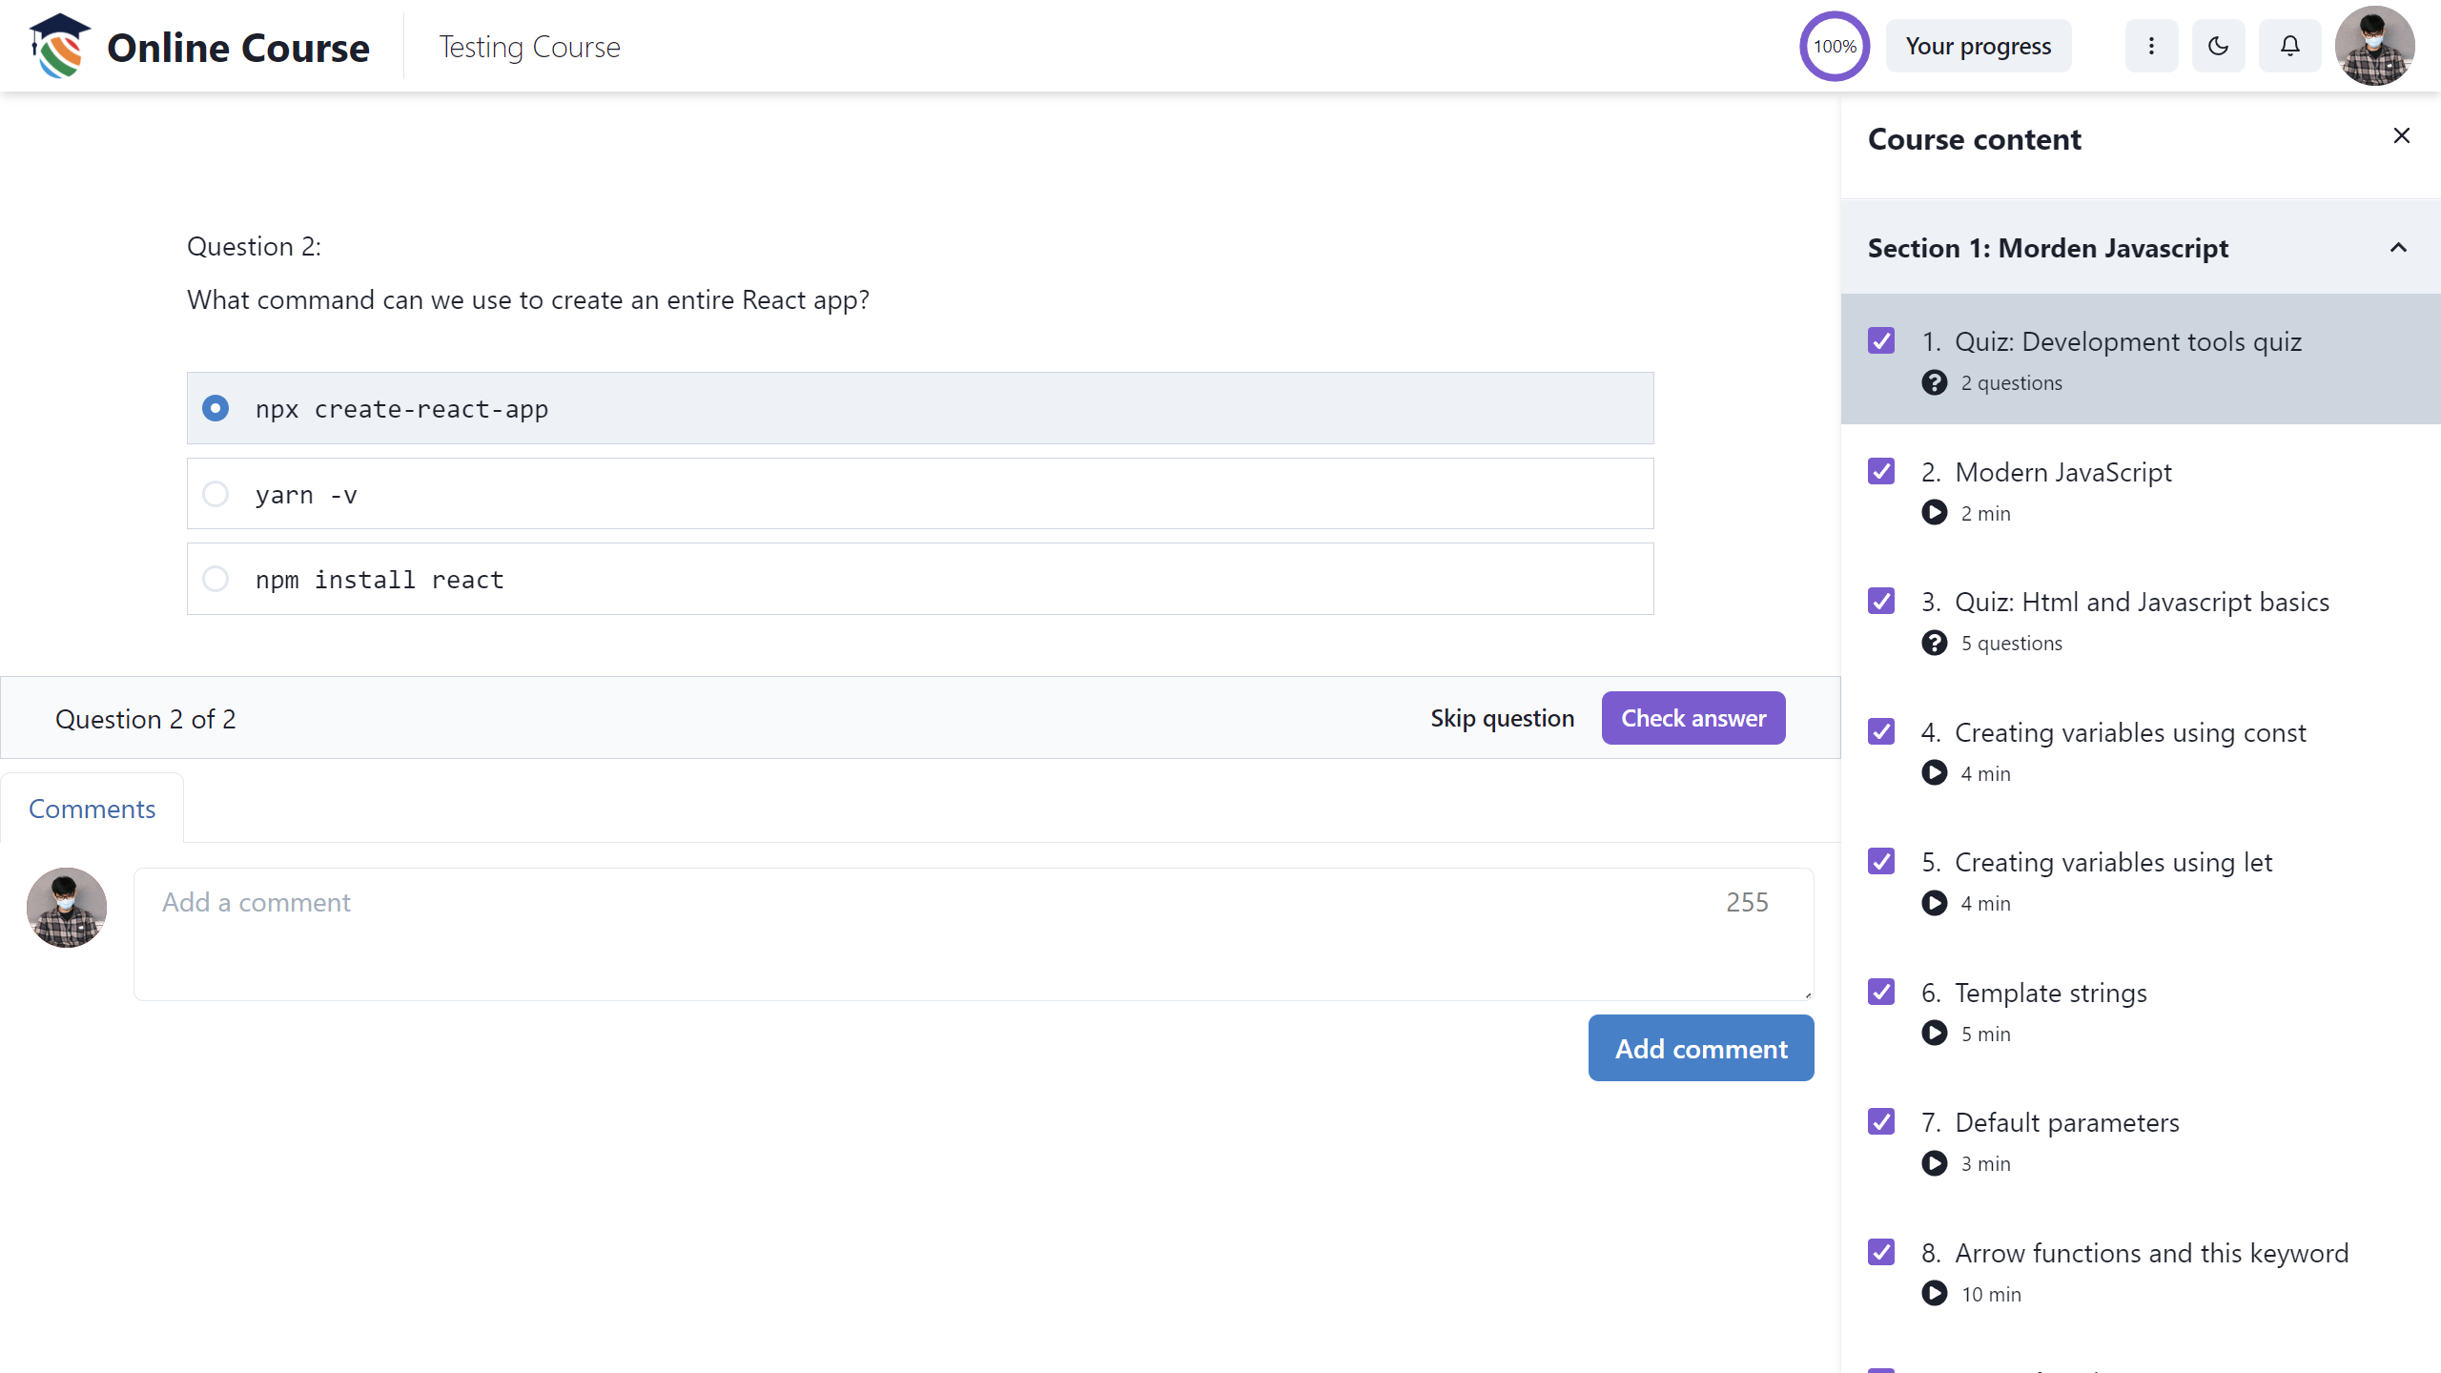Image resolution: width=2441 pixels, height=1373 pixels.
Task: Click the play icon for Modern JavaScript
Action: pyautogui.click(x=1935, y=511)
